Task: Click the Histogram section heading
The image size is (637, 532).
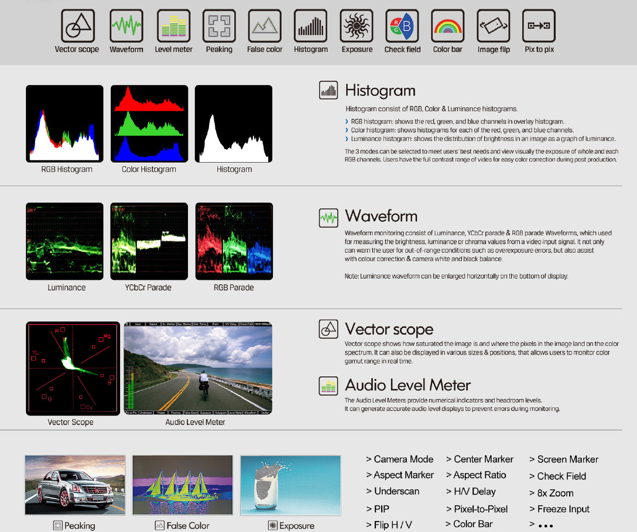Action: coord(380,91)
